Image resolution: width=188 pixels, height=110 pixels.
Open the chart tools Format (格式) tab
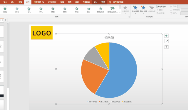103,2
